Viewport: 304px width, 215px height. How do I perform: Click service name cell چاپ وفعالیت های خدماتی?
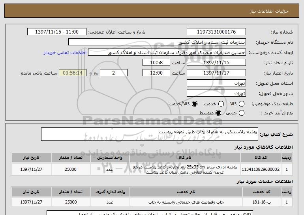point(186,202)
